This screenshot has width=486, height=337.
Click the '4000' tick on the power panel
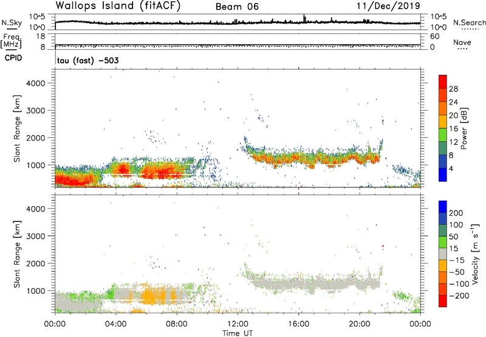(35, 83)
